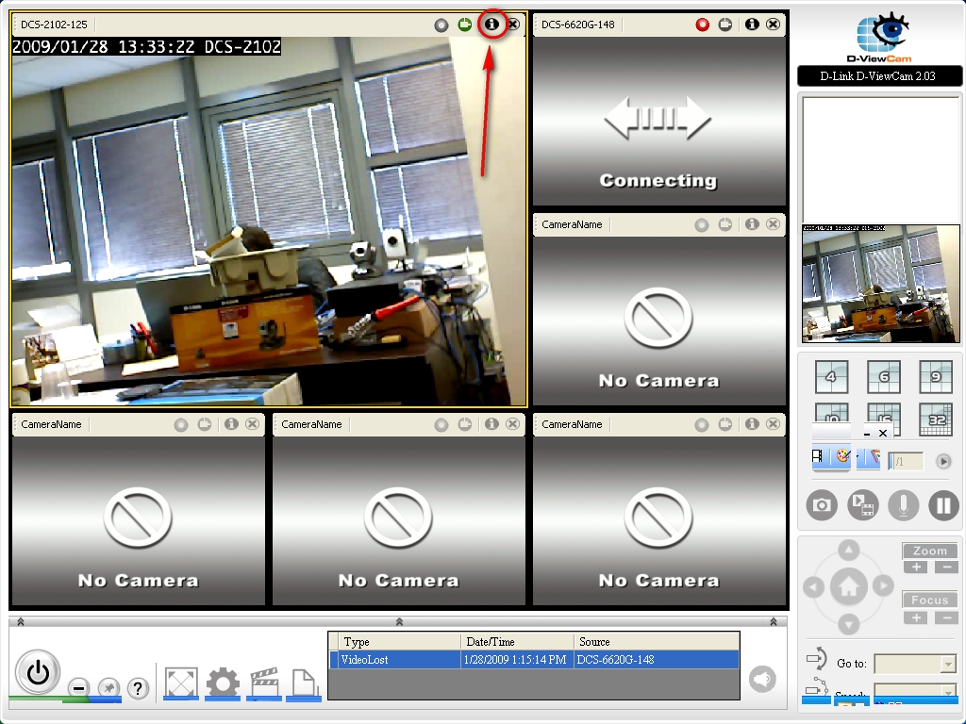Open the clapperboard playback icon

pos(265,682)
